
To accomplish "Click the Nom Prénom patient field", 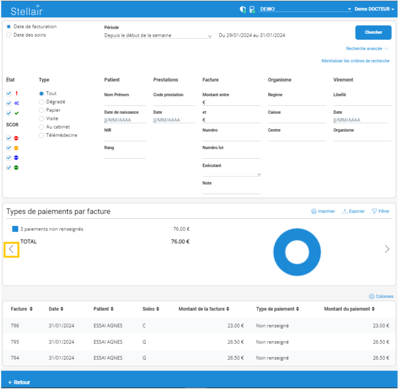I will point(125,102).
